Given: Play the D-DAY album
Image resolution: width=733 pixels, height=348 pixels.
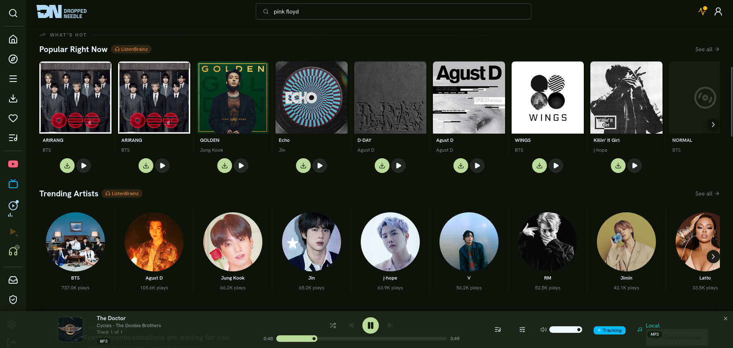Looking at the screenshot, I should (x=398, y=166).
